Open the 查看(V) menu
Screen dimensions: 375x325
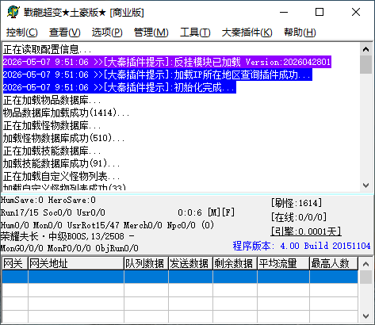[65, 32]
